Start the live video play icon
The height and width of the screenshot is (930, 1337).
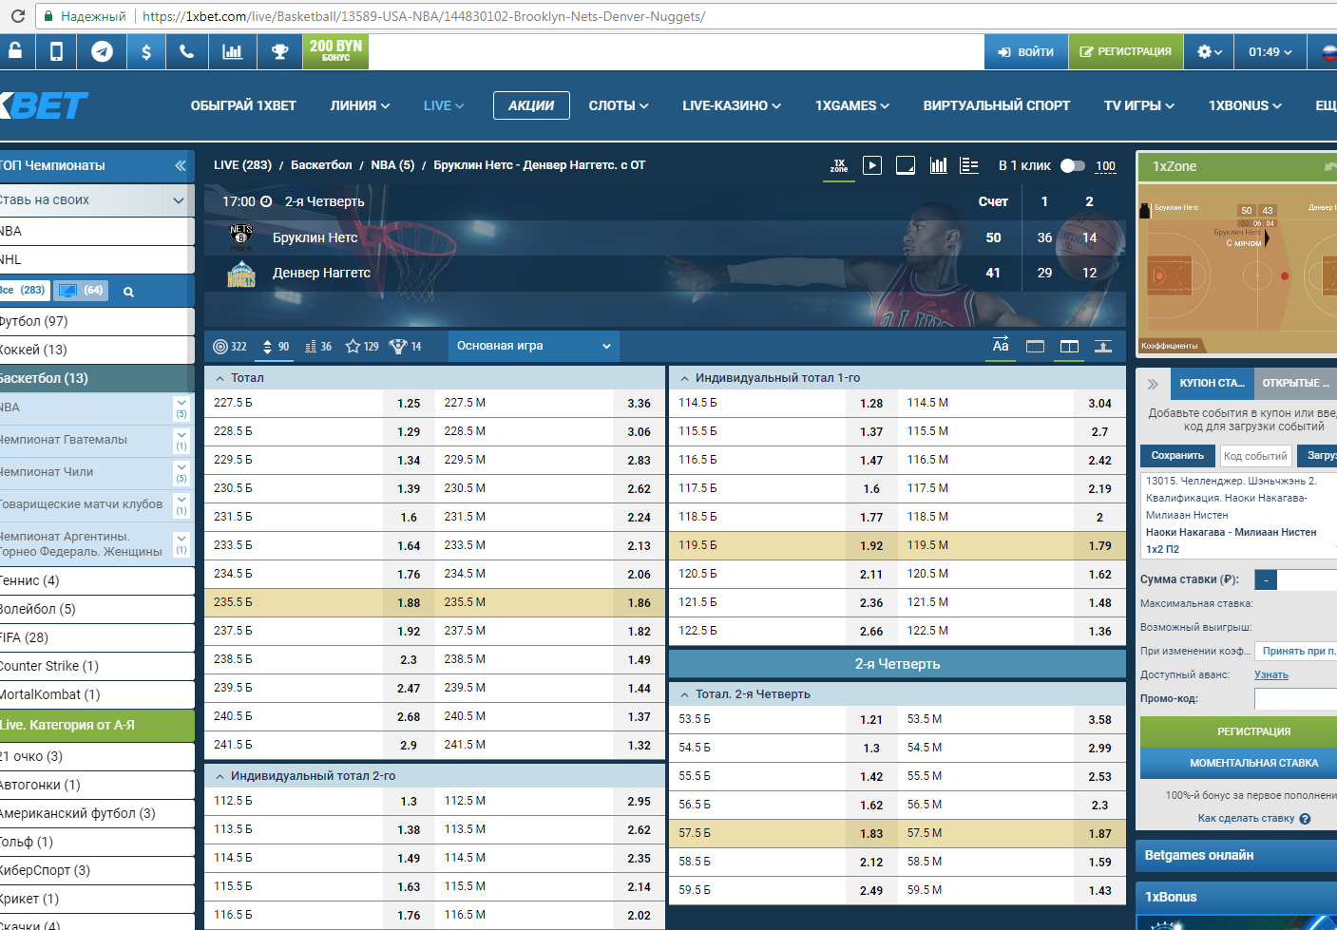click(x=872, y=165)
